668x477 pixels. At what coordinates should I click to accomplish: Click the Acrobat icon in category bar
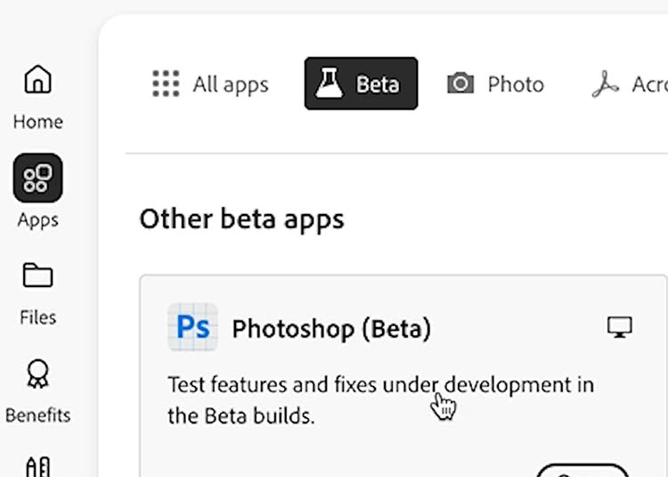[x=606, y=84]
